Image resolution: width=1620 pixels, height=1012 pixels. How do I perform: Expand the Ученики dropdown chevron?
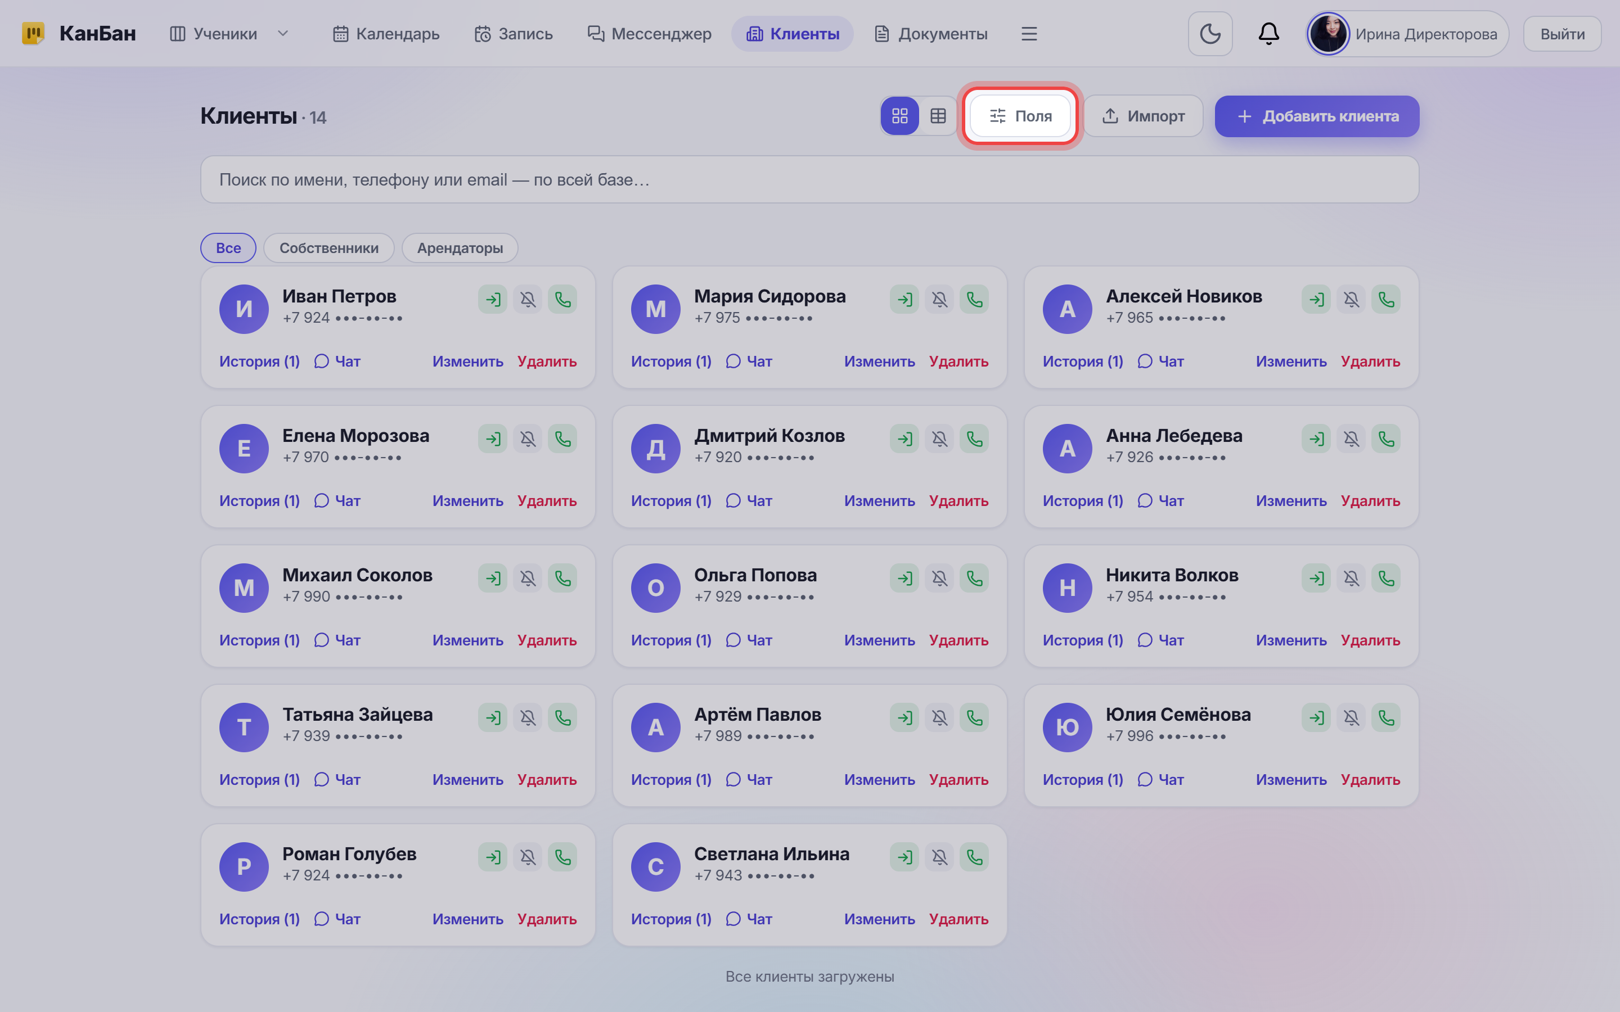(282, 34)
